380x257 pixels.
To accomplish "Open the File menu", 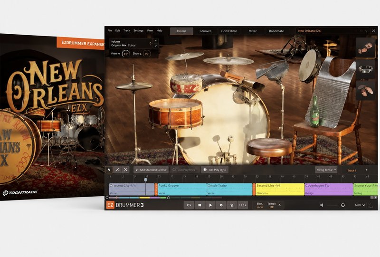I will [x=110, y=30].
